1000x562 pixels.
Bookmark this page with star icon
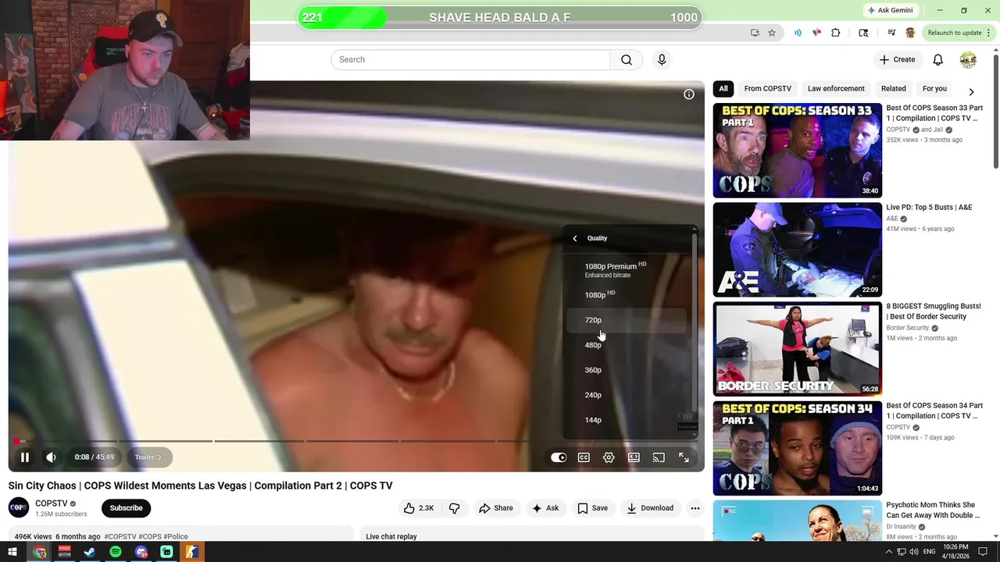pyautogui.click(x=772, y=33)
